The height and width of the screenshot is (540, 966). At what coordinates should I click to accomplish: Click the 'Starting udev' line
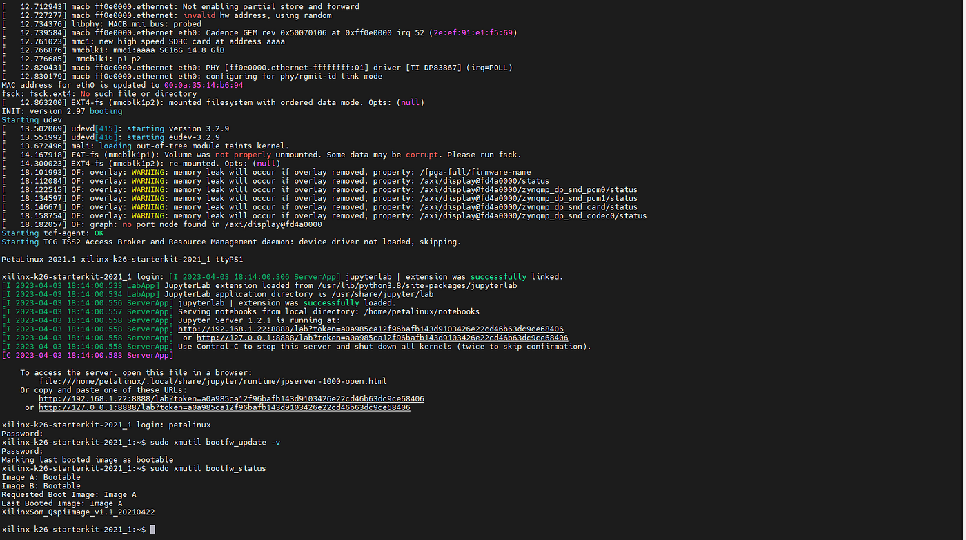(x=32, y=120)
